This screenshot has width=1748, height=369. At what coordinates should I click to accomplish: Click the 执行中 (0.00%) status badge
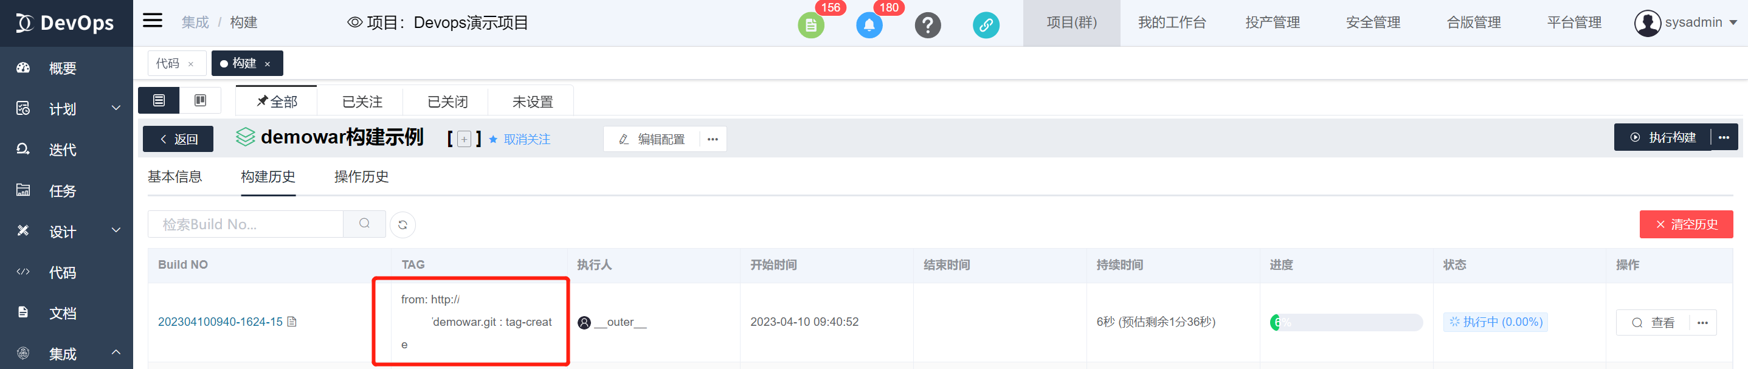tap(1496, 322)
